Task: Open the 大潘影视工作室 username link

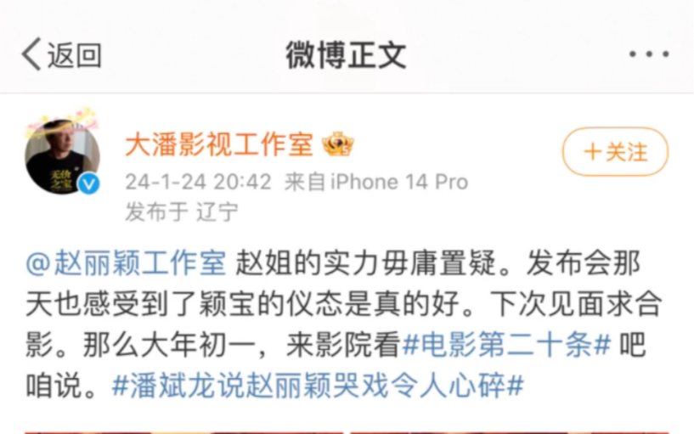Action: 219,144
